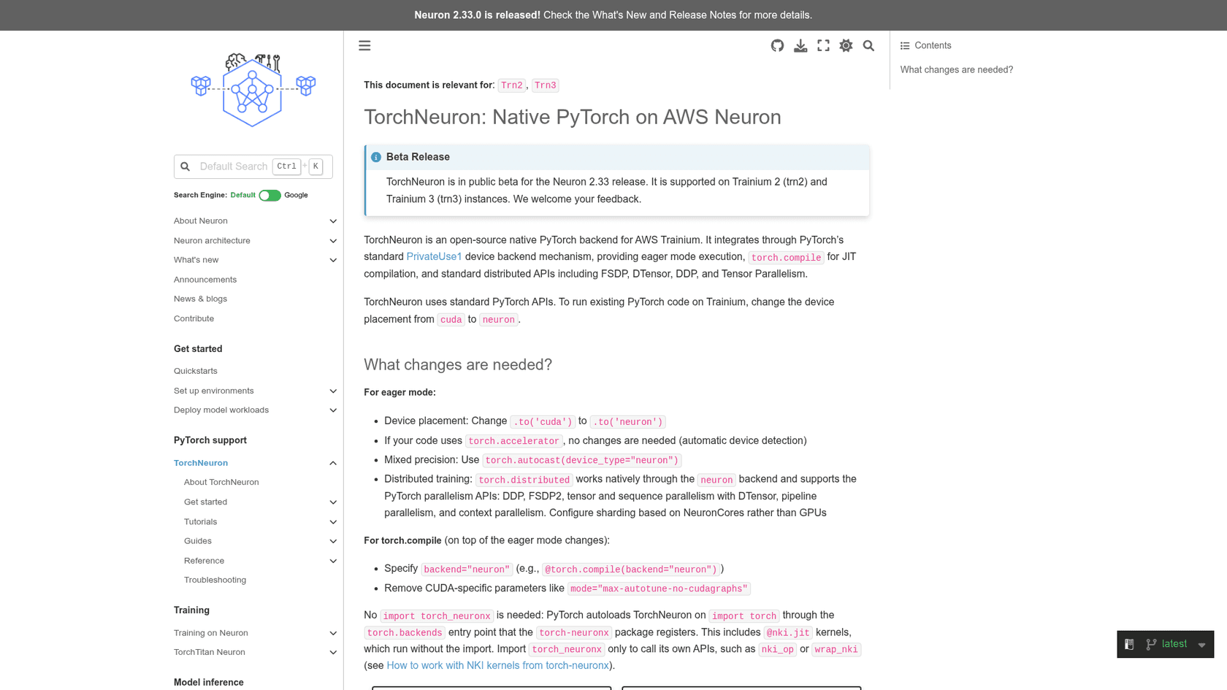This screenshot has width=1227, height=690.
Task: Click the 'Get started' item under TorchNeuron
Action: click(205, 502)
